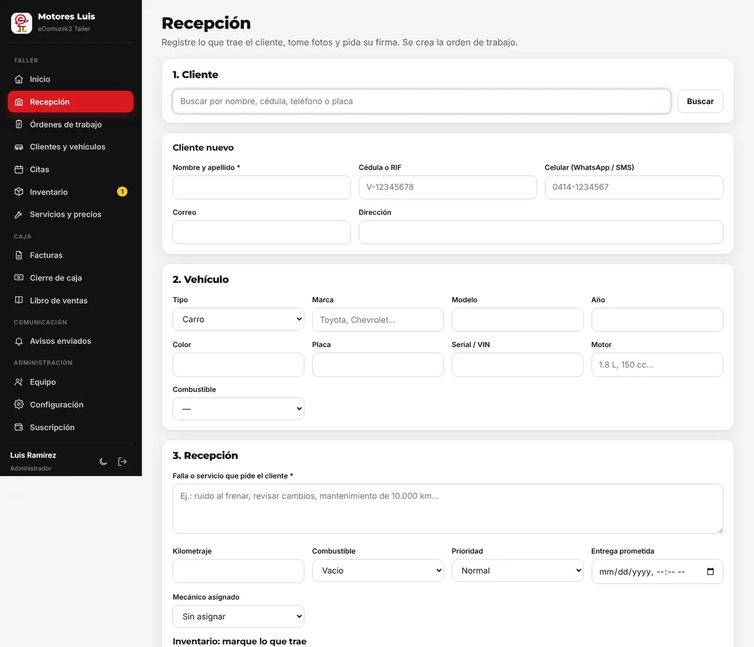Click the Buscar button
Viewport: 754px width, 647px height.
(x=700, y=101)
